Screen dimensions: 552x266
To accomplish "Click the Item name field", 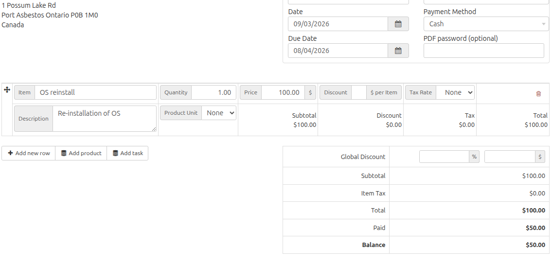I will (95, 92).
